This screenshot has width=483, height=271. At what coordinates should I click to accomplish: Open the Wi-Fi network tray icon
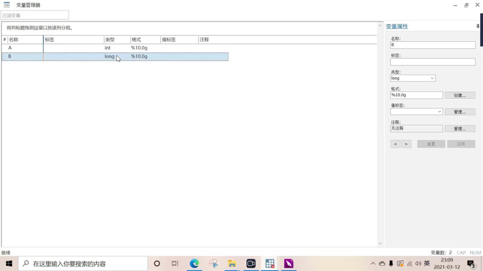tap(410, 264)
